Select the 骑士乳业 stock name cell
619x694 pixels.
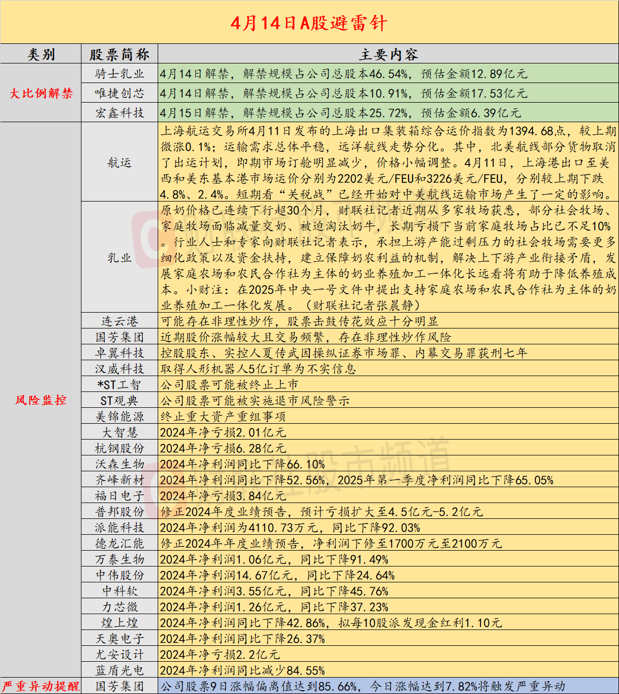(x=120, y=74)
